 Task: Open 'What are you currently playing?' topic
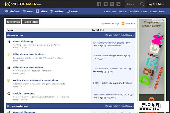tap(109, 43)
